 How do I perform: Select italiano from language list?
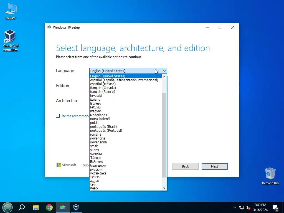coord(126,100)
